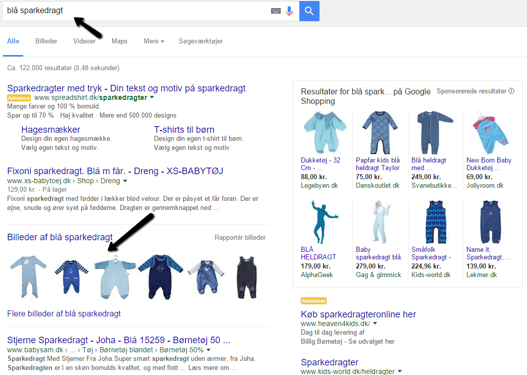Open Papfar kids blå heldragt Taylor

[x=378, y=164]
